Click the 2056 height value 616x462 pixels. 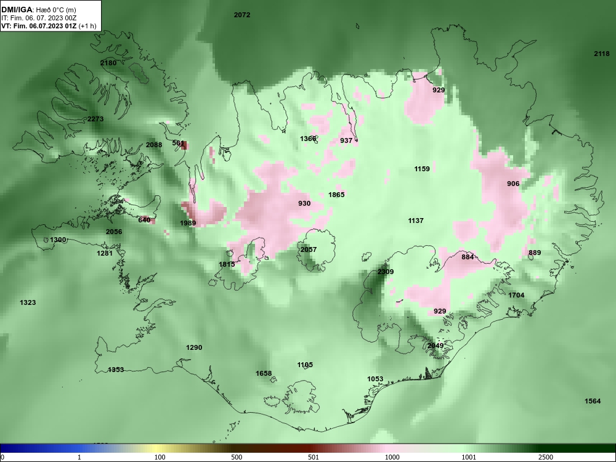point(114,232)
